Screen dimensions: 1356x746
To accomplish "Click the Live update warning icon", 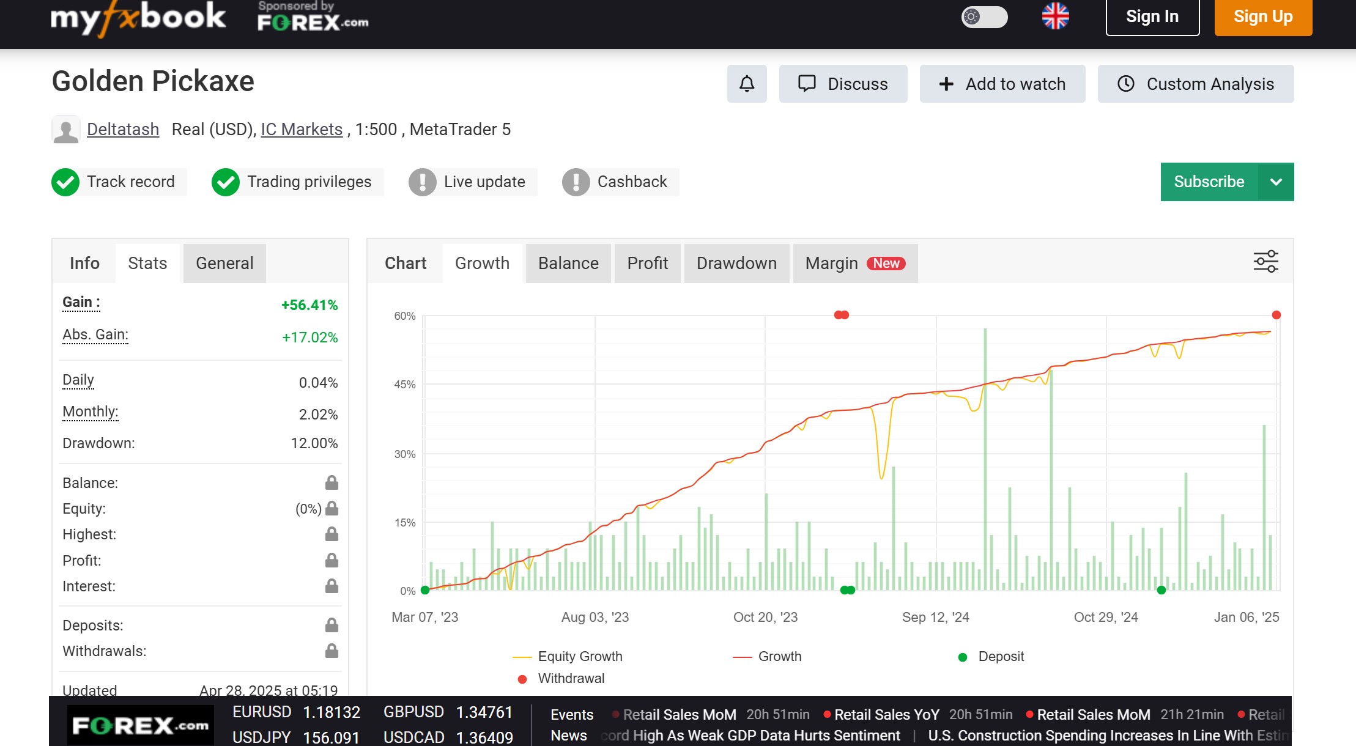I will click(x=422, y=182).
